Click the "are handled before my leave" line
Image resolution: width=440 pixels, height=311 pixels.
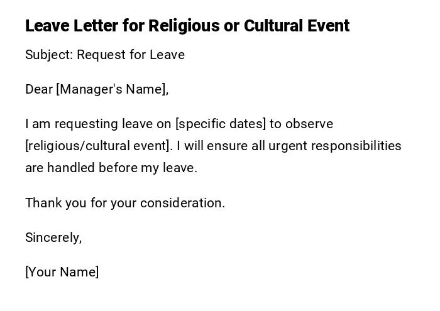[x=111, y=168]
